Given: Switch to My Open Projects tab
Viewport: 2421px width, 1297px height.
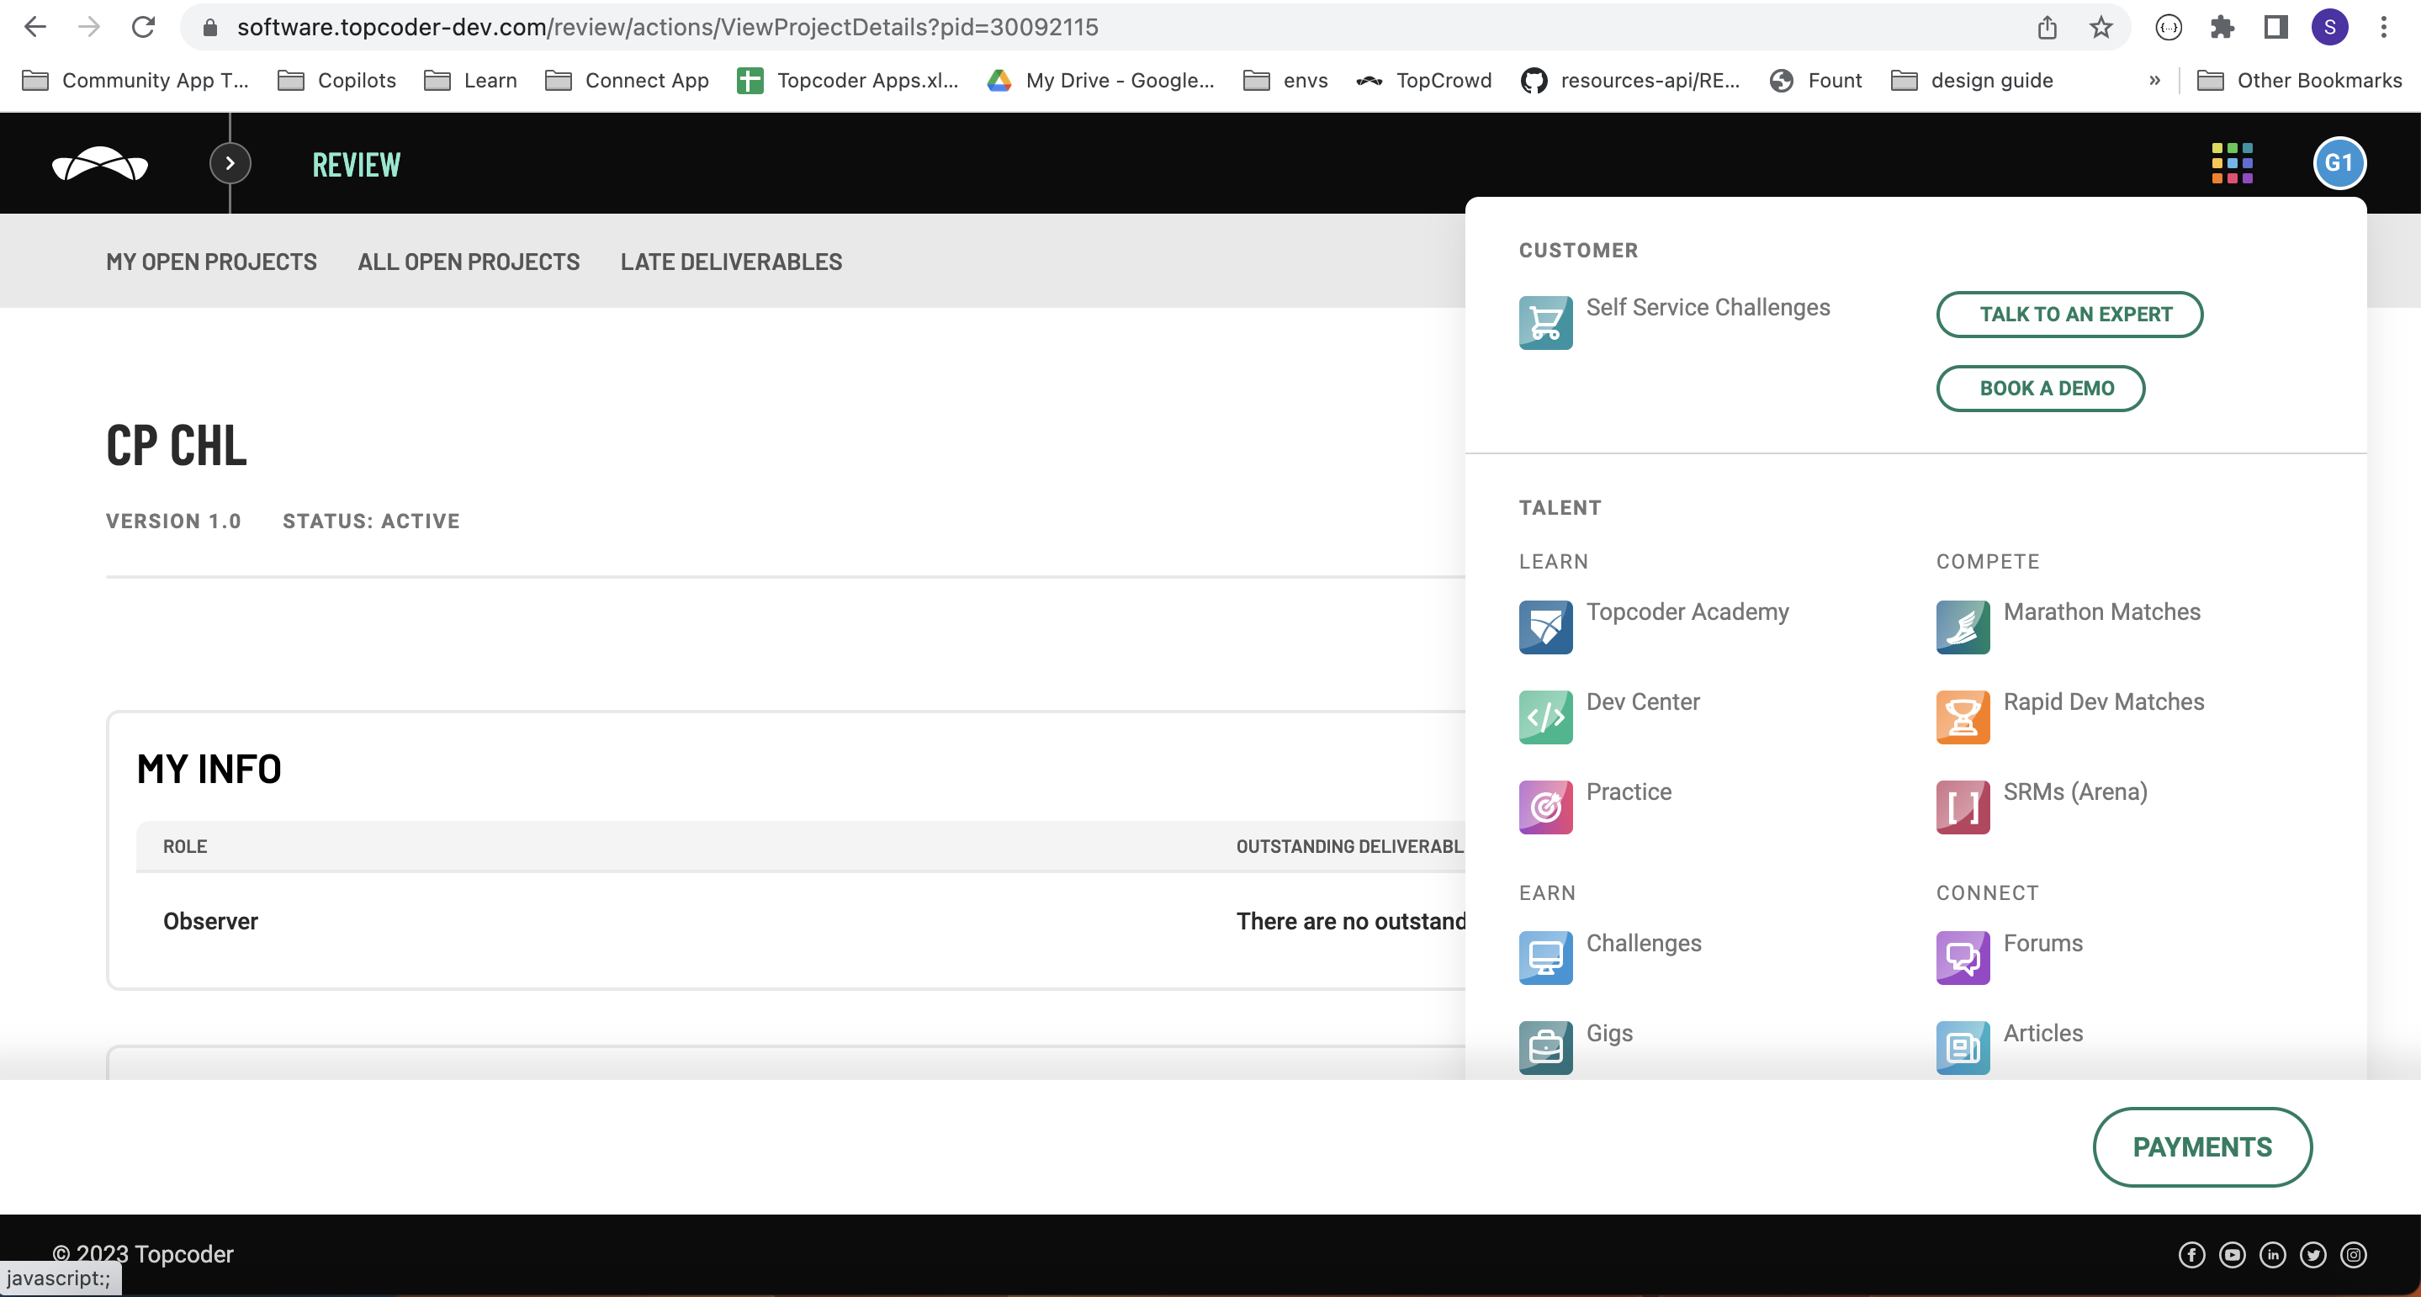Looking at the screenshot, I should tap(211, 262).
